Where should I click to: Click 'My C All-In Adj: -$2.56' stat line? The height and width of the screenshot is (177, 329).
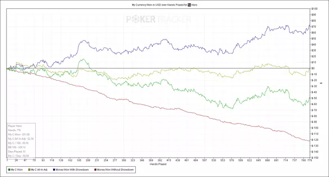coord(21,139)
